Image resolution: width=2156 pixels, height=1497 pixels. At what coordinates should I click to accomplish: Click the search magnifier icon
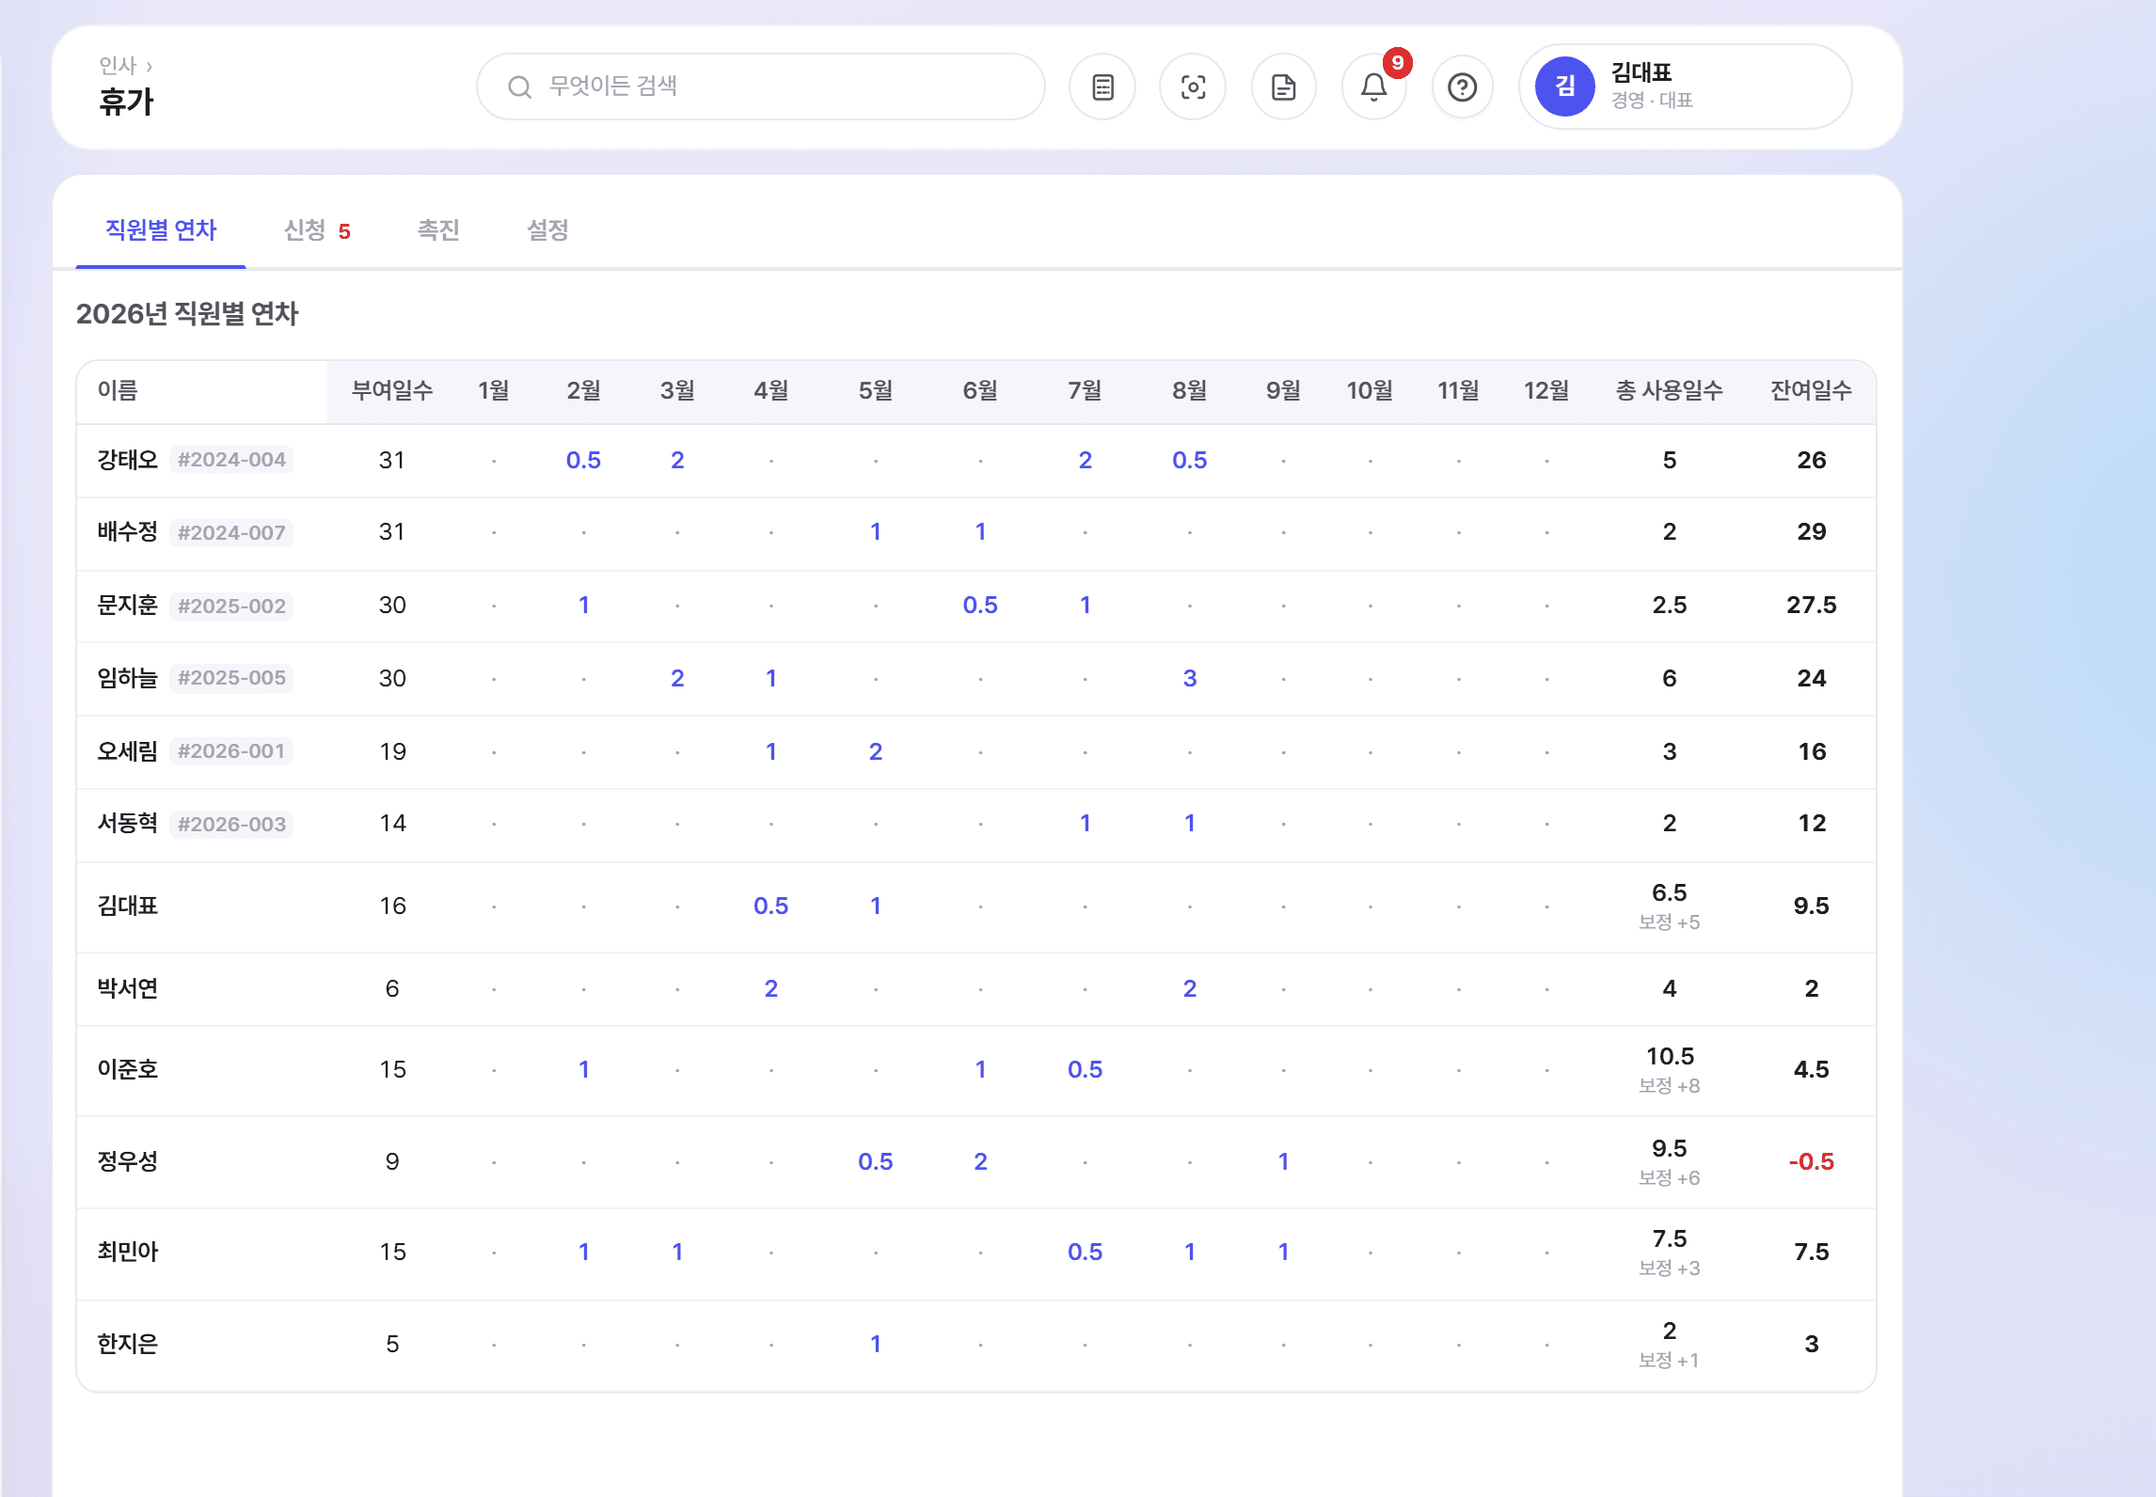[x=520, y=87]
